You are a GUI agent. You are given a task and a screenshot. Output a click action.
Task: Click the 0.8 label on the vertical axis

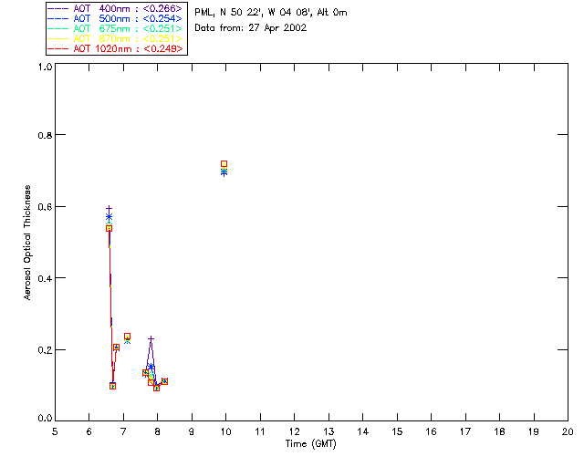click(45, 135)
